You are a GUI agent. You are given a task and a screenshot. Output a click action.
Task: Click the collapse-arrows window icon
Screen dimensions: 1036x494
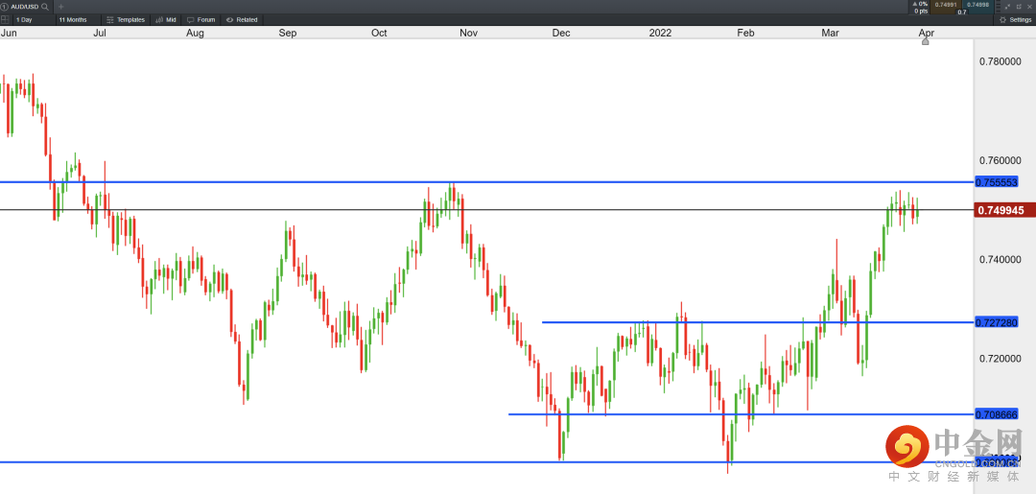(x=1007, y=6)
